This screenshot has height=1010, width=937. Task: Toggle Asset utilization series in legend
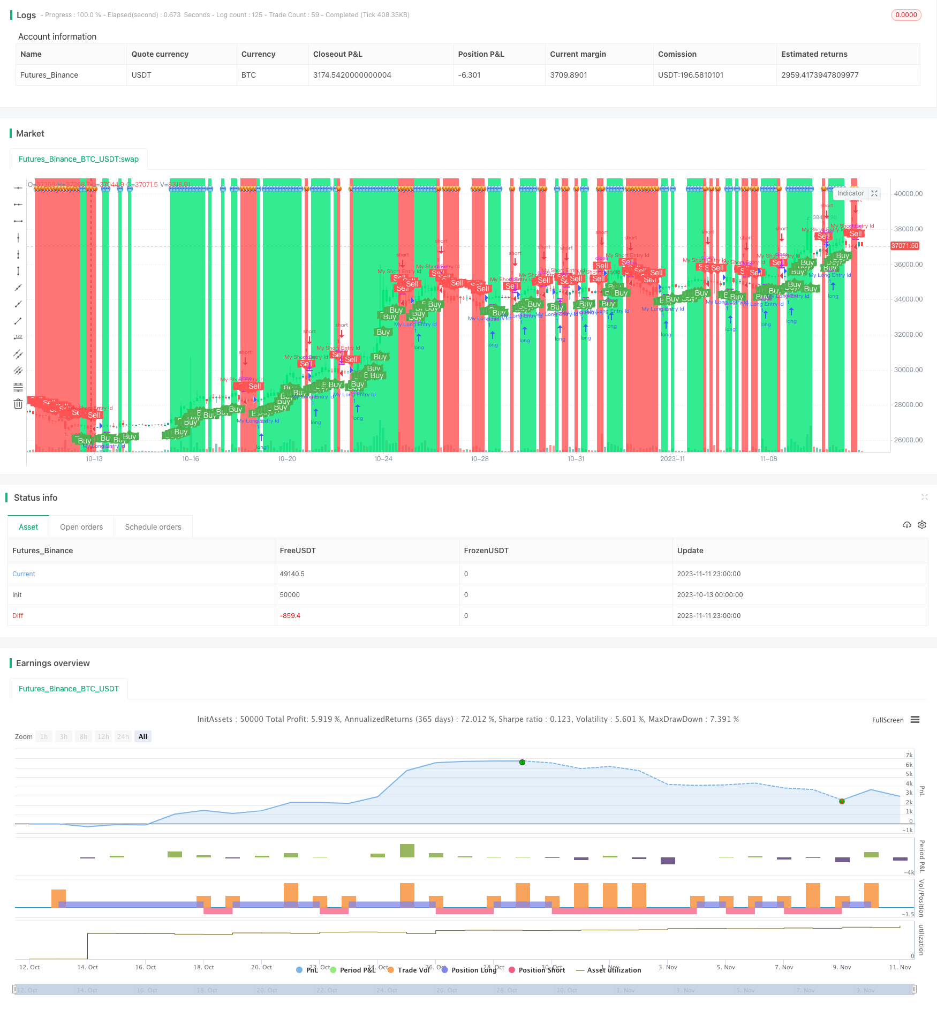point(609,970)
